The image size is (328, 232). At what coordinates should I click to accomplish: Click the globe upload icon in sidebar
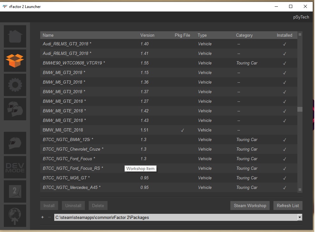click(x=15, y=215)
